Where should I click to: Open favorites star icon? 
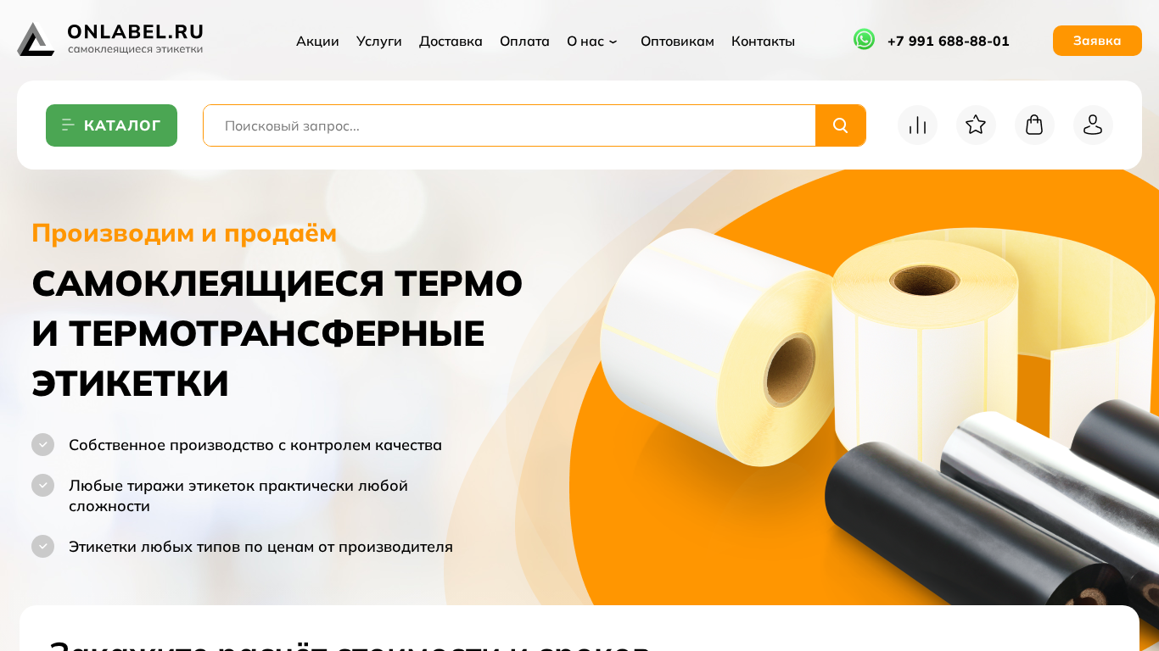[x=976, y=125]
